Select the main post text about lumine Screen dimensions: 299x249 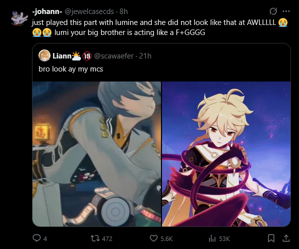pyautogui.click(x=160, y=27)
